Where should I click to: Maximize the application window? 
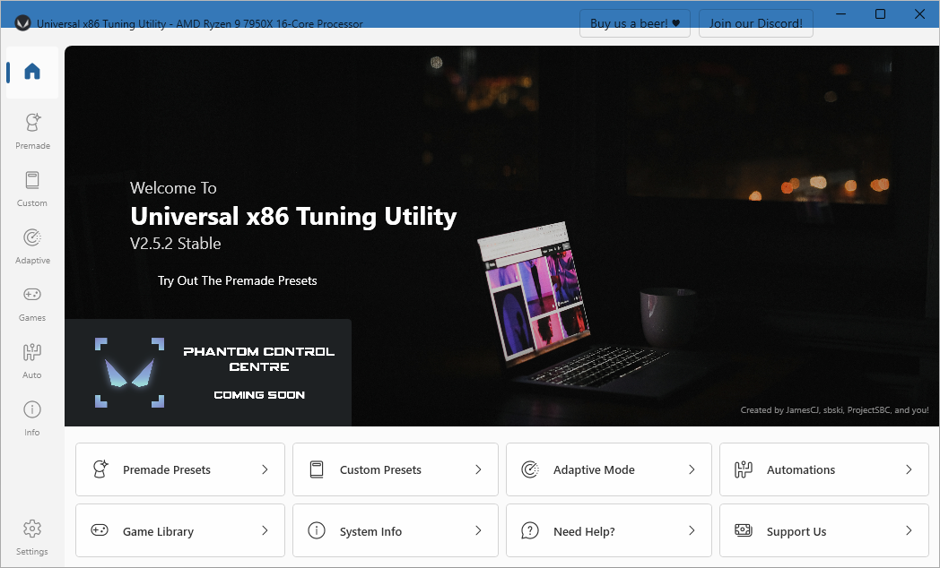(880, 13)
